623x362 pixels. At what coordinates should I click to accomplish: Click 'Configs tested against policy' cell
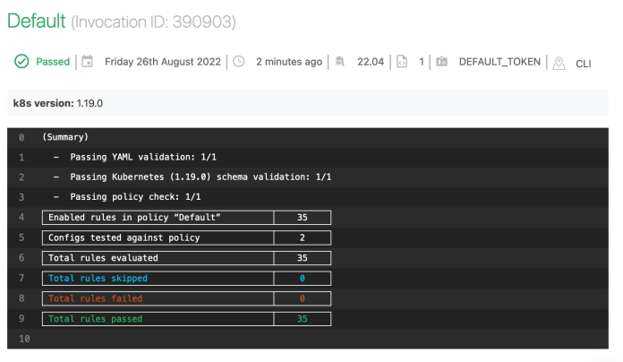[x=158, y=237]
